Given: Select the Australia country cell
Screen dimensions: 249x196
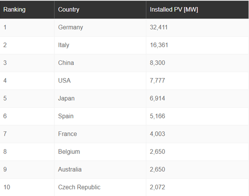Looking at the screenshot, I should click(x=100, y=170).
